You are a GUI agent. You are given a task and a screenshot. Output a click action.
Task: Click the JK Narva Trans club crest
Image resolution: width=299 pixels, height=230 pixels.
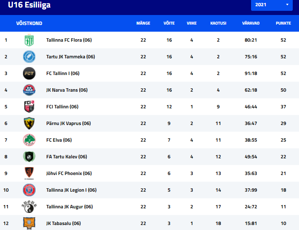pyautogui.click(x=29, y=90)
